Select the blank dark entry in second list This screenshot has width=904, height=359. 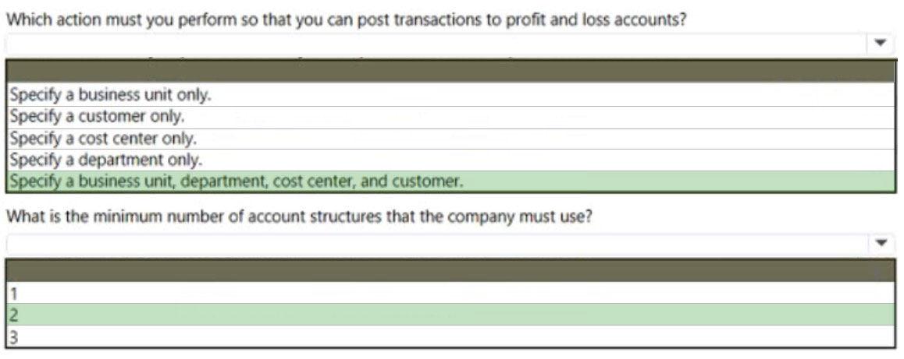pos(451,270)
